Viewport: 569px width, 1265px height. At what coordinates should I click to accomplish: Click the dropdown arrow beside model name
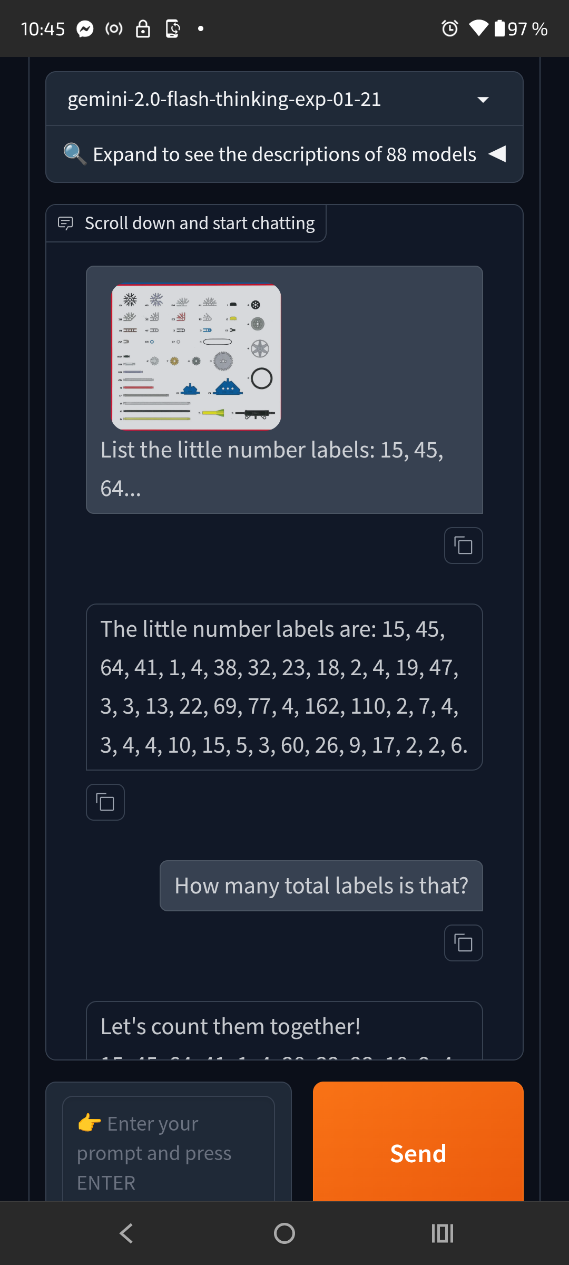pos(483,100)
